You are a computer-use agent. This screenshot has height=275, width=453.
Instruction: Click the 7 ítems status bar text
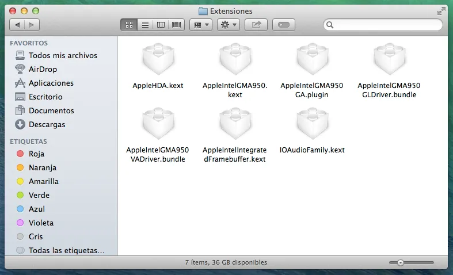(x=226, y=262)
